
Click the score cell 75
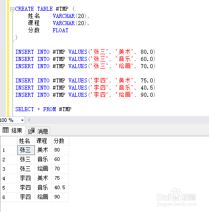60,178
